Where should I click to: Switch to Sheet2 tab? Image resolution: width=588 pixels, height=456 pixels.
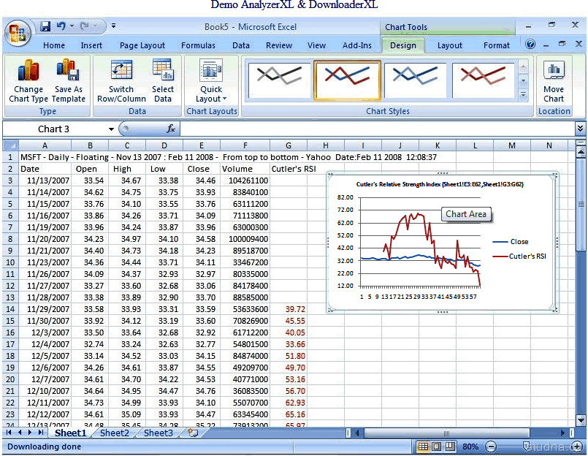tap(115, 433)
